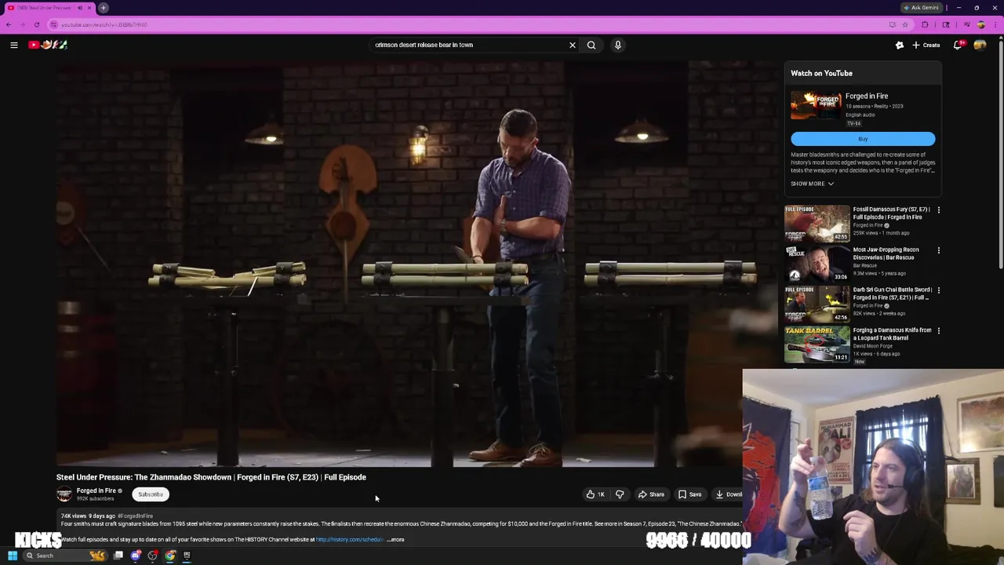Mute the tab via the speaker icon

point(80,8)
